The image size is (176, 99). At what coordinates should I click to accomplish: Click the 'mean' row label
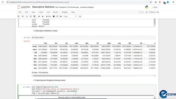[35, 50]
